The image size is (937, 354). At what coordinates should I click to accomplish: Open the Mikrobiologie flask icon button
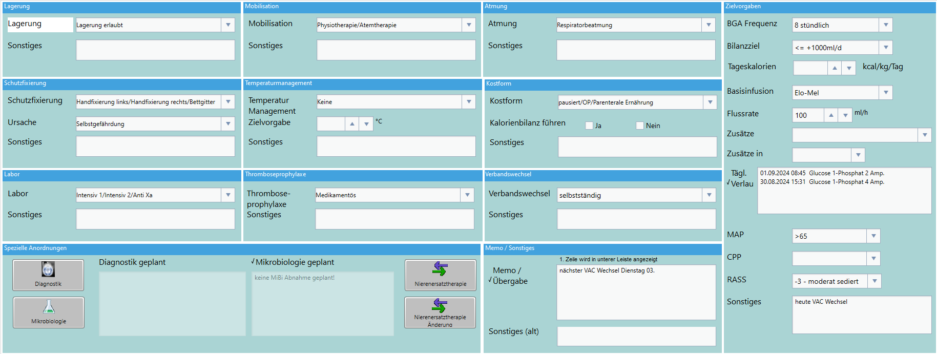[x=49, y=312]
